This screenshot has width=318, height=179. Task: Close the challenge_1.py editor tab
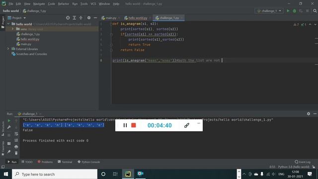coord(181,18)
